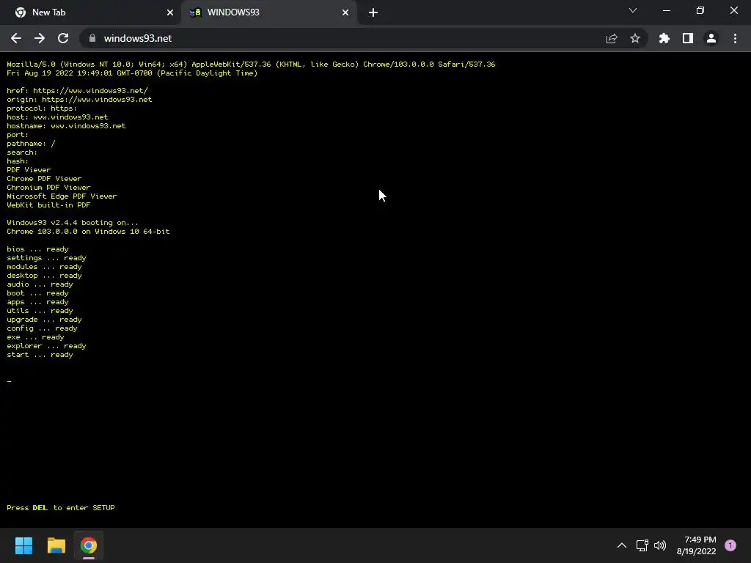Click the 'protocol: https:' line
Viewport: 751px width, 563px height.
pyautogui.click(x=42, y=108)
